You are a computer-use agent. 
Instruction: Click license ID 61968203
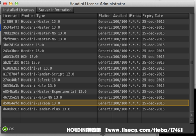pyautogui.click(x=11, y=68)
